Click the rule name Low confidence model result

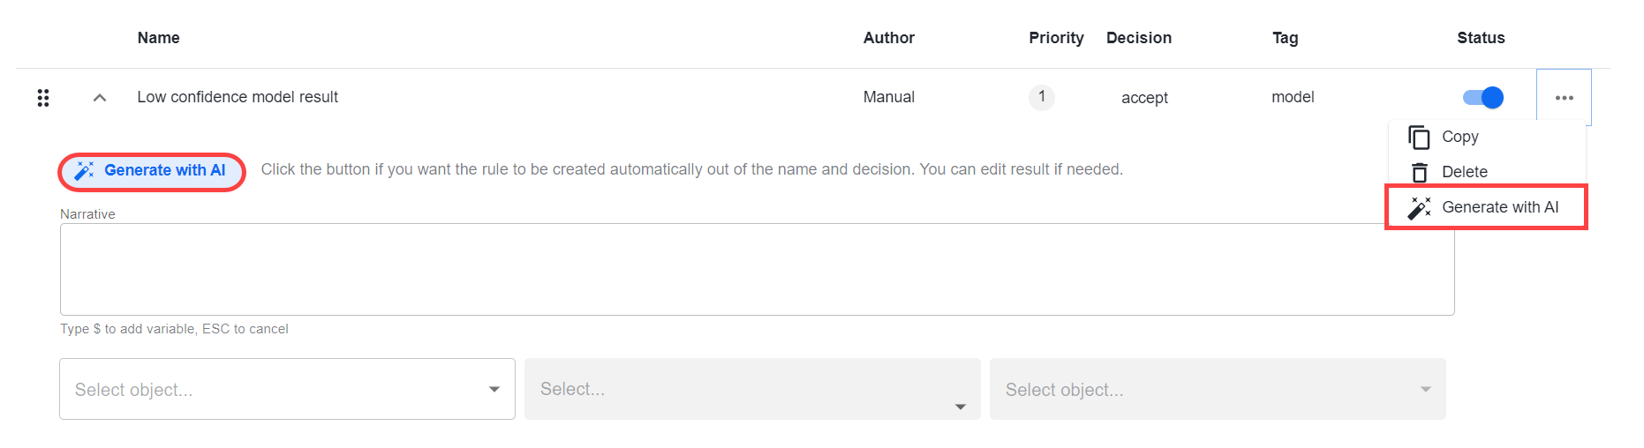pos(238,97)
